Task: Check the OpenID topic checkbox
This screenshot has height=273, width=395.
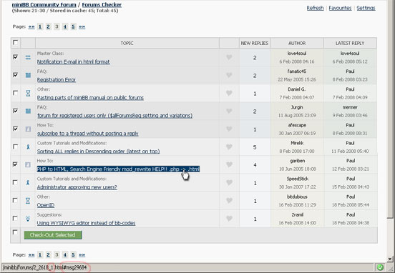Action: point(15,200)
